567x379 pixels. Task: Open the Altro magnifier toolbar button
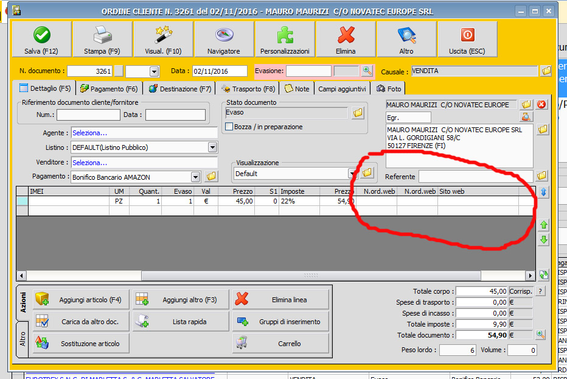(406, 39)
